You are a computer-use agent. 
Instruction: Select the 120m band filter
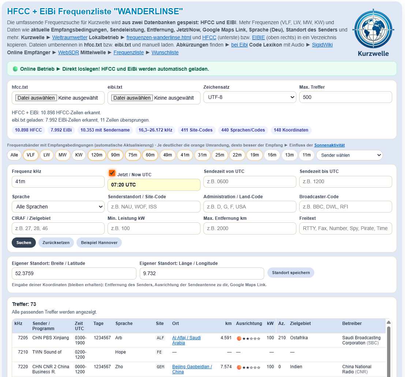click(x=97, y=155)
